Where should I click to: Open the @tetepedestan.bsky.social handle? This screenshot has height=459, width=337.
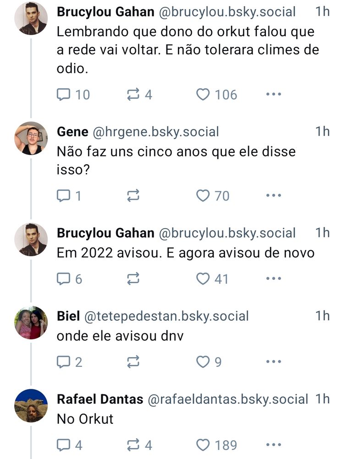point(166,316)
